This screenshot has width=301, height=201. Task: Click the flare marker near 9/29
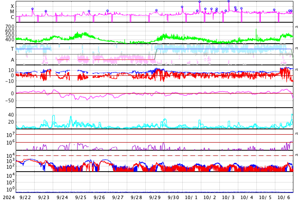pos(157,10)
